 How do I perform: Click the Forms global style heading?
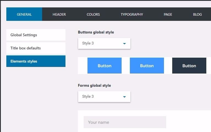94,85
